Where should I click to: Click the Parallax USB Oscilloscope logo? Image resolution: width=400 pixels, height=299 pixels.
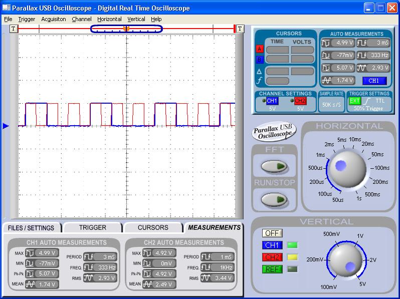(274, 132)
